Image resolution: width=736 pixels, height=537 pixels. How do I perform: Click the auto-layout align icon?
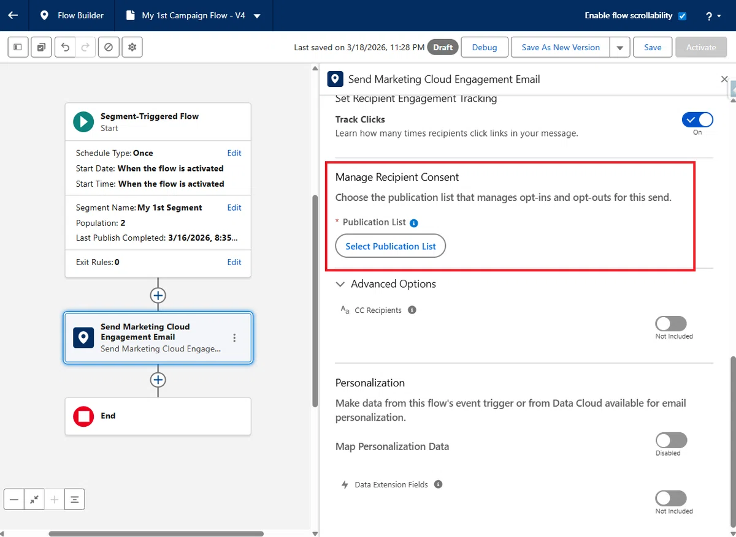pos(75,500)
